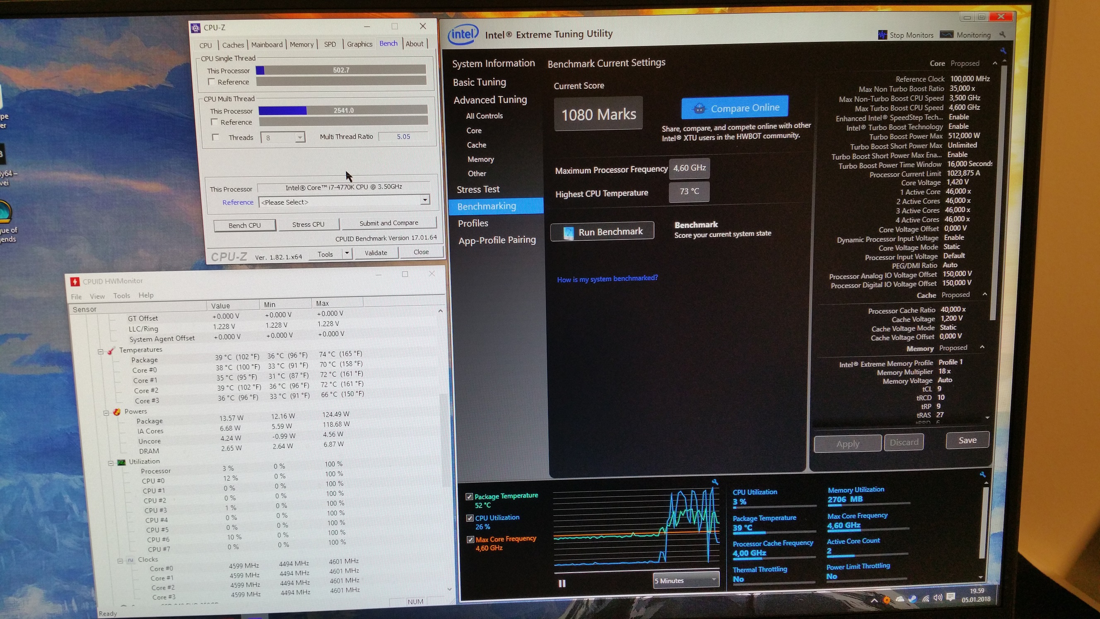Click the wrench icon above the monitor graph
This screenshot has height=619, width=1100.
tap(715, 482)
